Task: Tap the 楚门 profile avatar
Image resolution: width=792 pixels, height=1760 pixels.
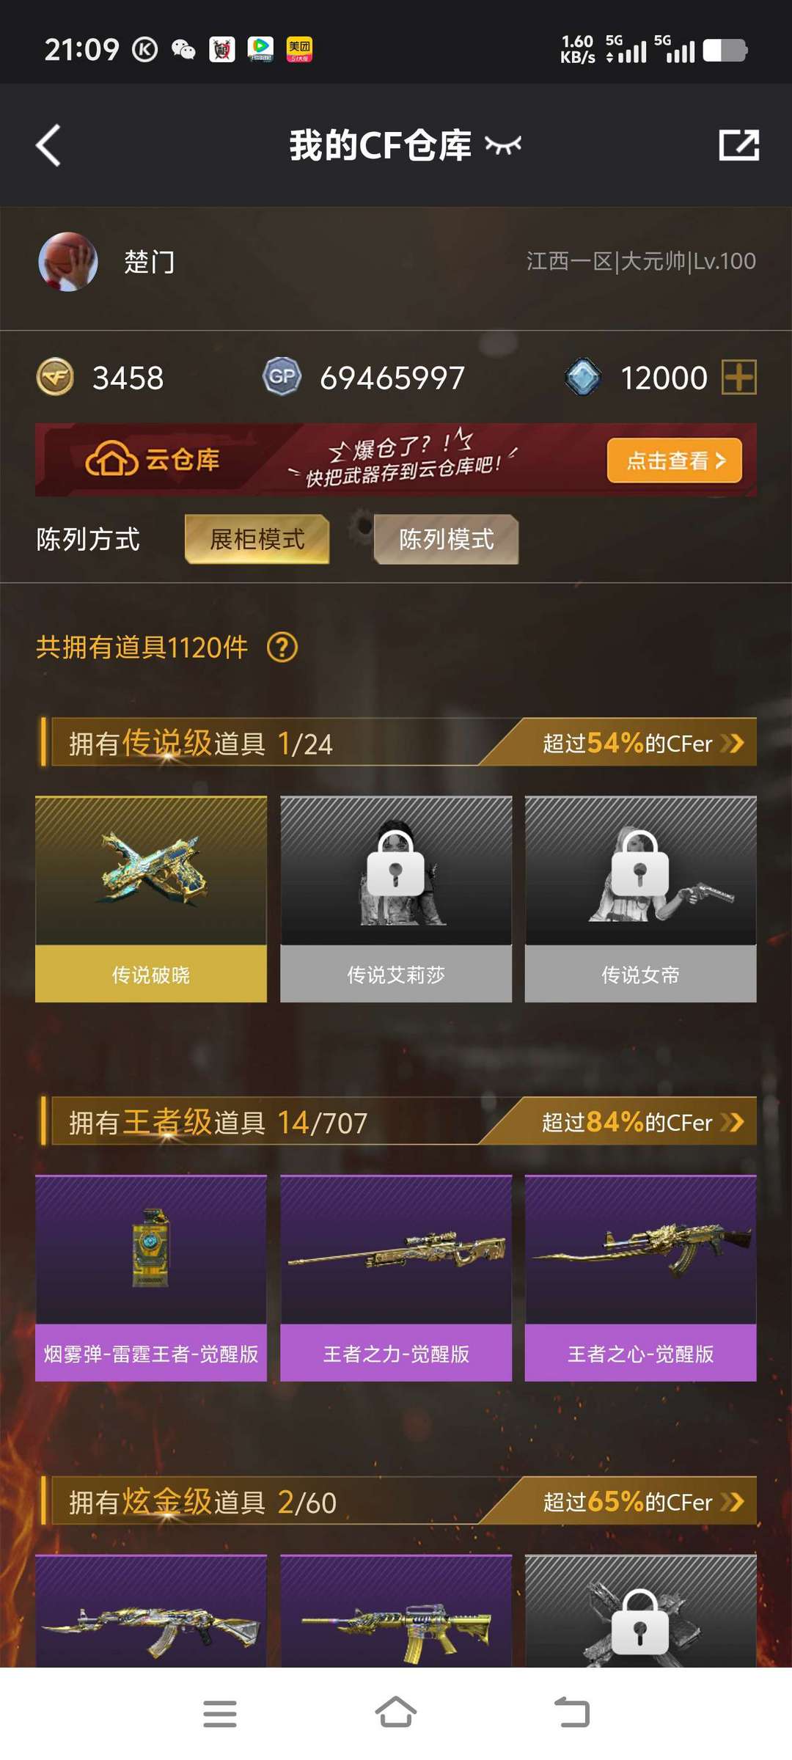Action: point(68,262)
